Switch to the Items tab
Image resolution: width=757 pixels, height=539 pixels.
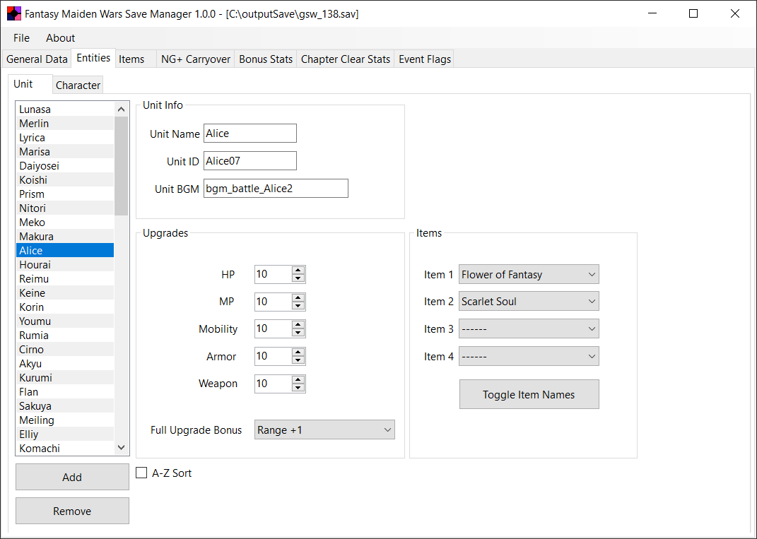tap(136, 59)
